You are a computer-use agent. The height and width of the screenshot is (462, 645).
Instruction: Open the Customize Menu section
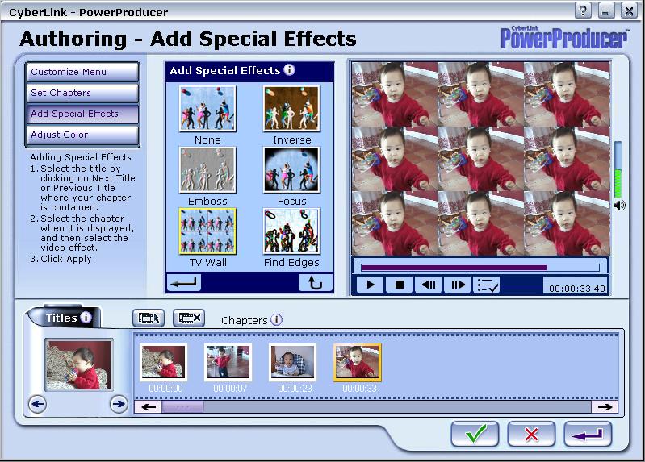(x=82, y=72)
